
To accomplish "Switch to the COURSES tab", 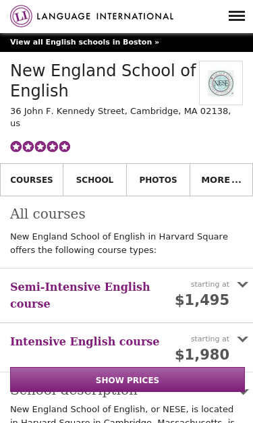I will point(32,179).
